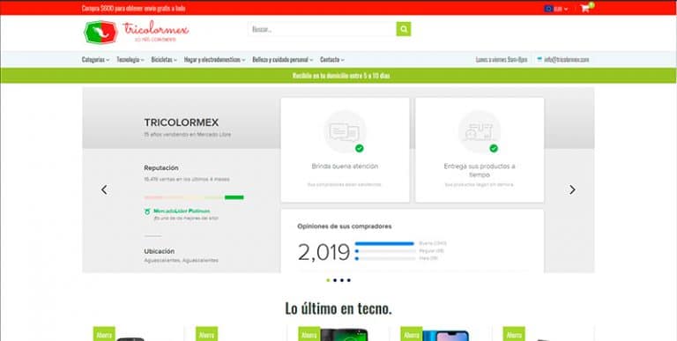Expand Belleza y cuidado personal menu
The height and width of the screenshot is (341, 677).
click(x=283, y=60)
